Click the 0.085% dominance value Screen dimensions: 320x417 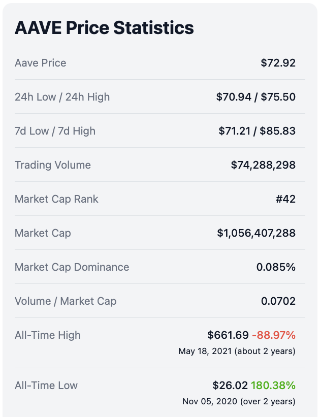click(x=276, y=267)
